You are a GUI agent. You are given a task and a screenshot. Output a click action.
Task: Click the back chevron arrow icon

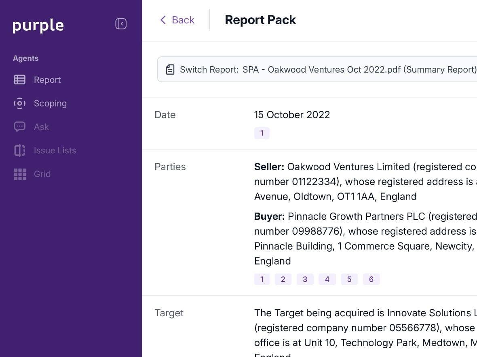(x=163, y=20)
